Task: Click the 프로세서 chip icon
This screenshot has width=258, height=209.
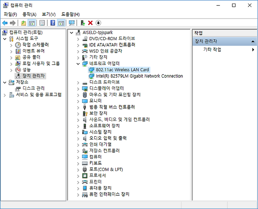Action: point(85,176)
